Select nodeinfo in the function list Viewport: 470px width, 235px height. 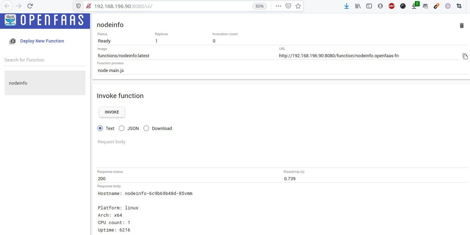(x=45, y=83)
